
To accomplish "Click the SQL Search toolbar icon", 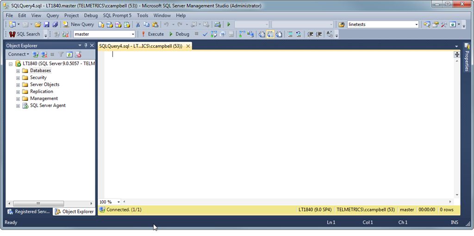I will tap(25, 34).
